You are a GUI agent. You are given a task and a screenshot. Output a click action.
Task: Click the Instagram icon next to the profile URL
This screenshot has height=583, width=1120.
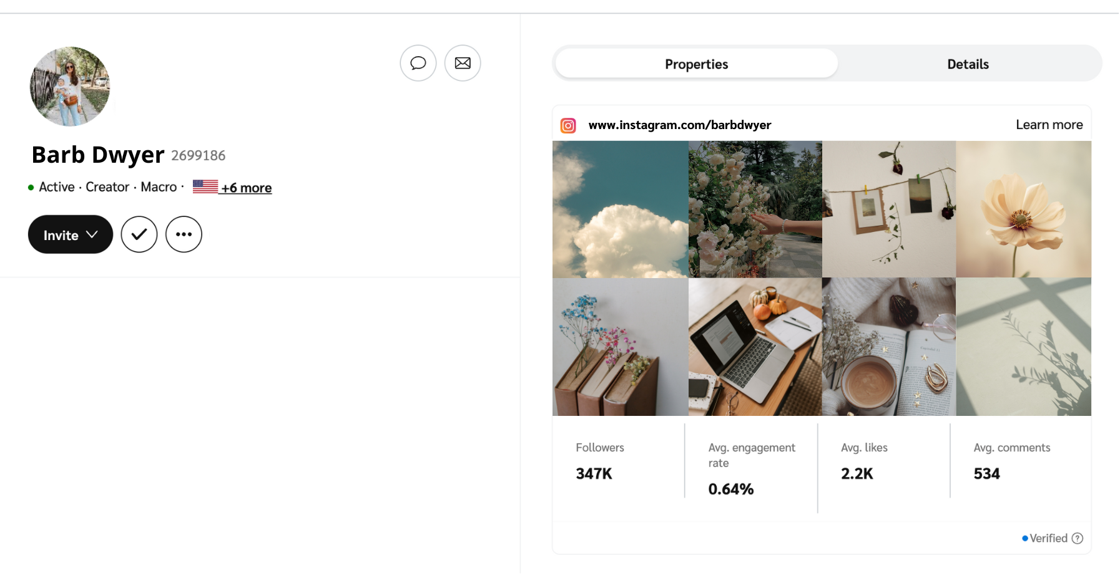tap(568, 125)
